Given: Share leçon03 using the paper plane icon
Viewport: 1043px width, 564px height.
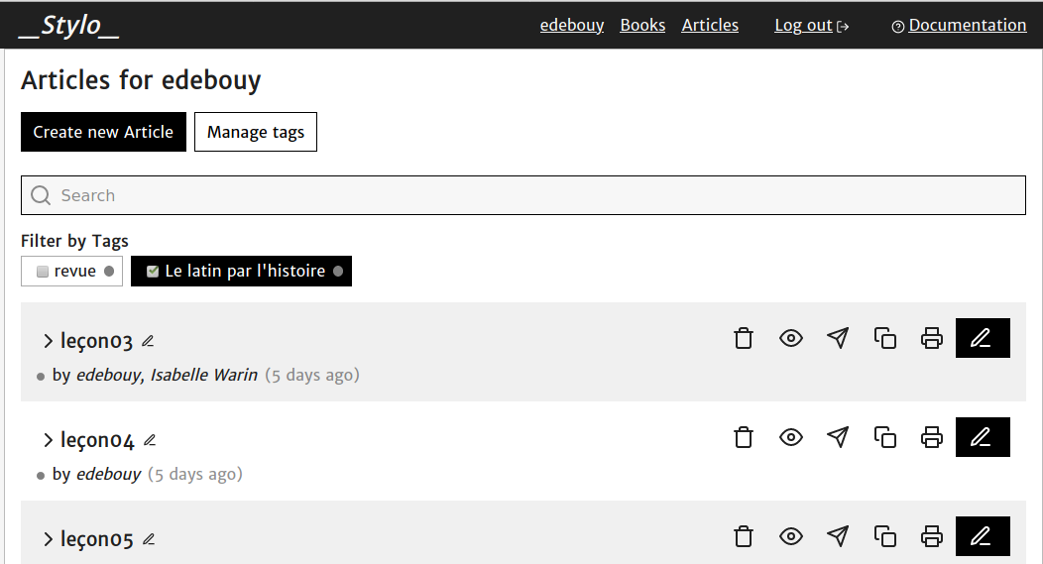Looking at the screenshot, I should pos(838,338).
